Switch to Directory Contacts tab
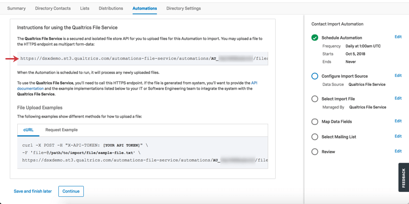The image size is (409, 204). pos(53,8)
